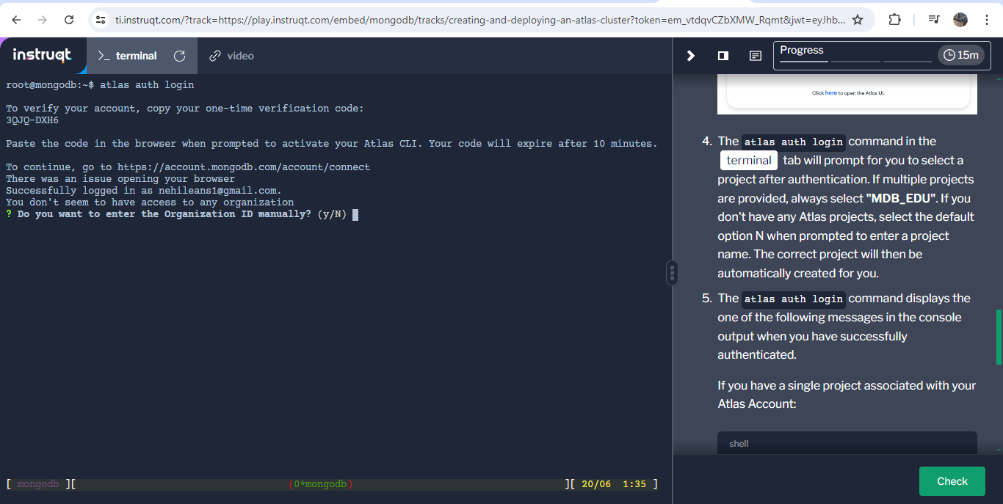Switch to the video tab

pos(231,56)
